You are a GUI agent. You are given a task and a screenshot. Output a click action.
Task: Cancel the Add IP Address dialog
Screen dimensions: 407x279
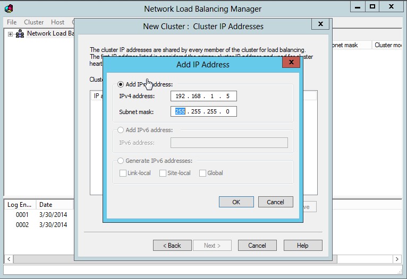pos(275,202)
